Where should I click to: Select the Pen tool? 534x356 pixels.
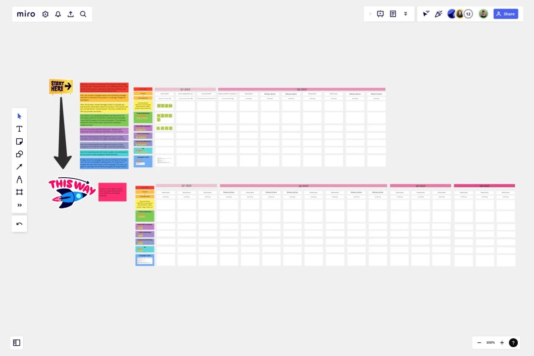tap(19, 179)
